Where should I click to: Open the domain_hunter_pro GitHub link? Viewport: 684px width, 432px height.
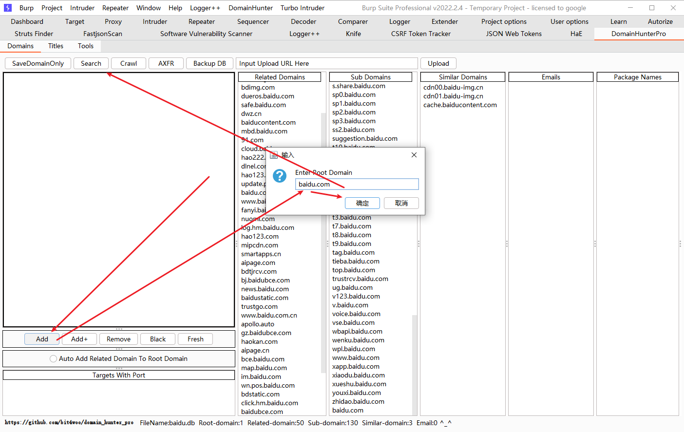[69, 422]
